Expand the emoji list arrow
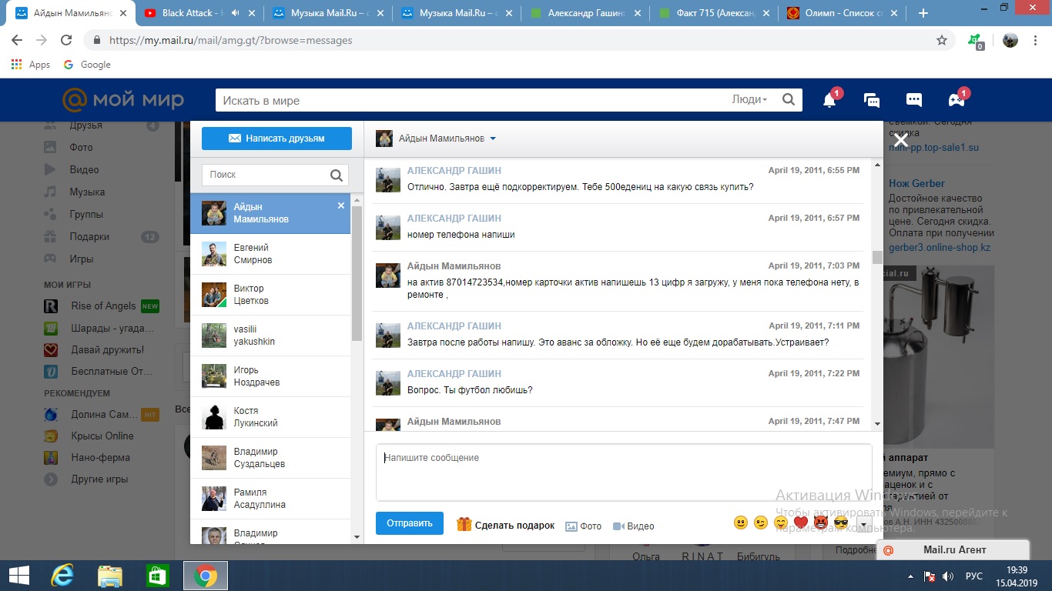 coord(863,525)
